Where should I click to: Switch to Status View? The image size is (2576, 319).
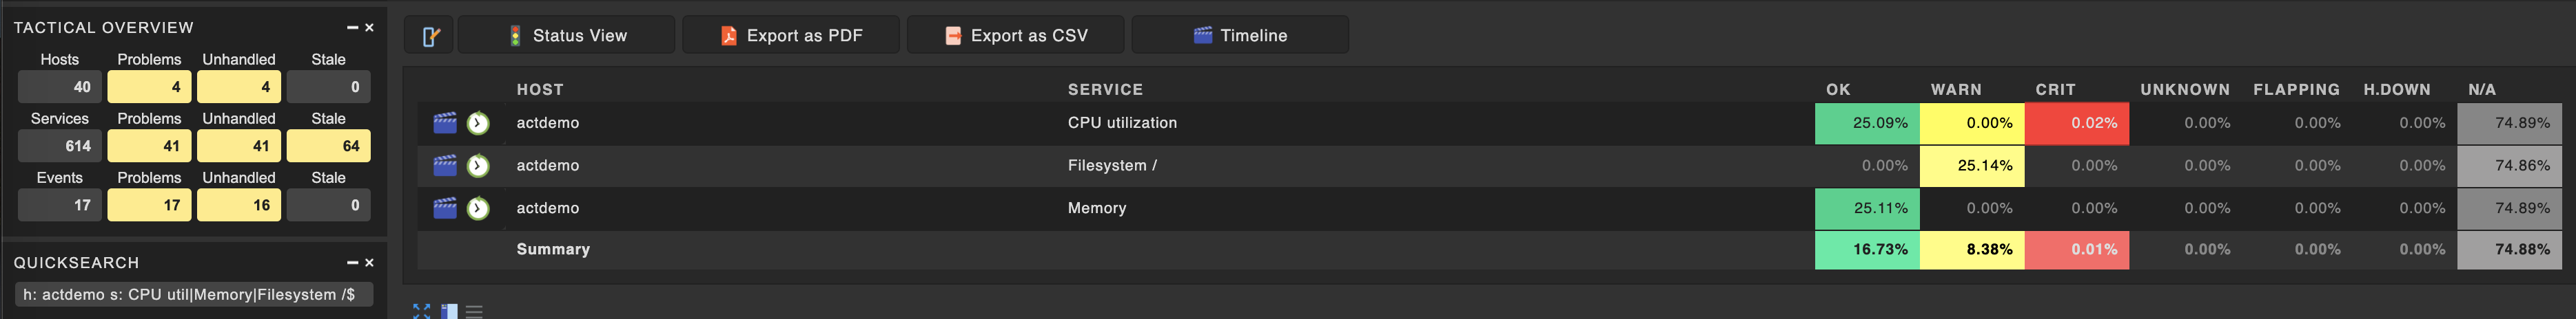point(567,36)
